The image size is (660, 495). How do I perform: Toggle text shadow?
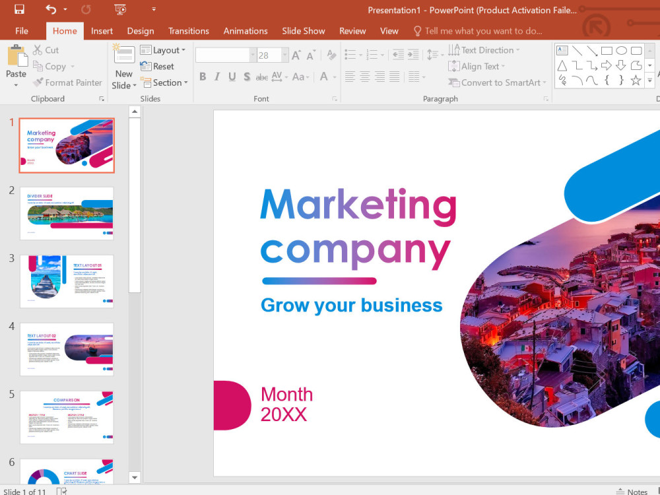(x=247, y=77)
